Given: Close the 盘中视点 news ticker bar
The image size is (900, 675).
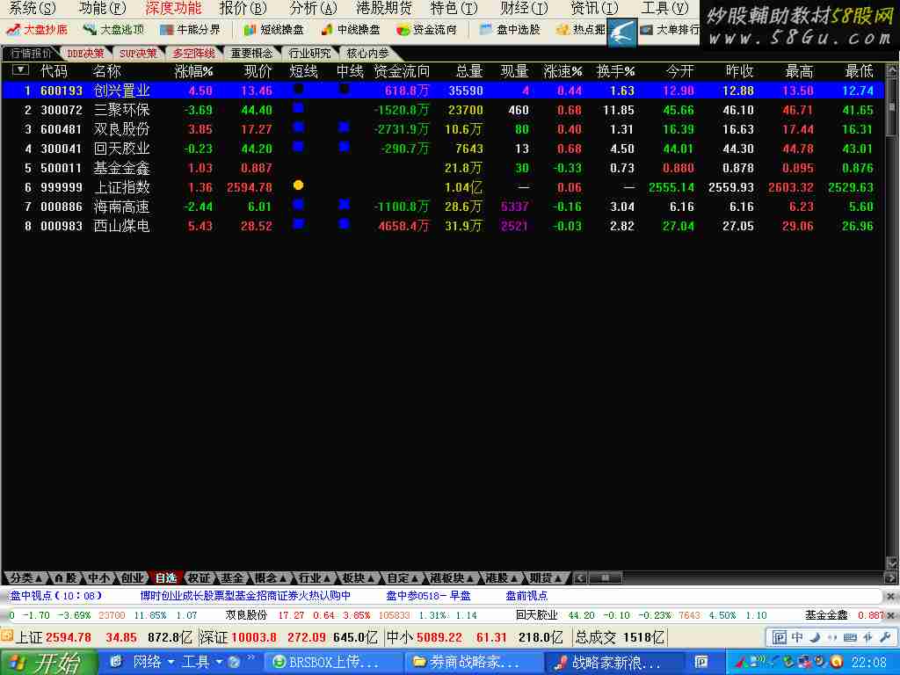Looking at the screenshot, I should click(x=891, y=596).
